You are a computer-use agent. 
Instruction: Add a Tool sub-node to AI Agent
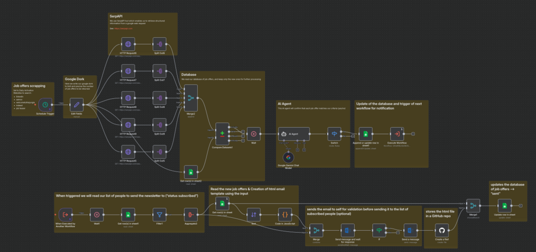coord(304,150)
